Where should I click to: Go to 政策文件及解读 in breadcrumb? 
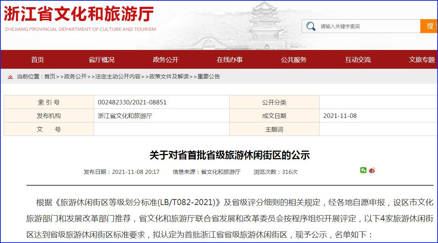pos(169,77)
